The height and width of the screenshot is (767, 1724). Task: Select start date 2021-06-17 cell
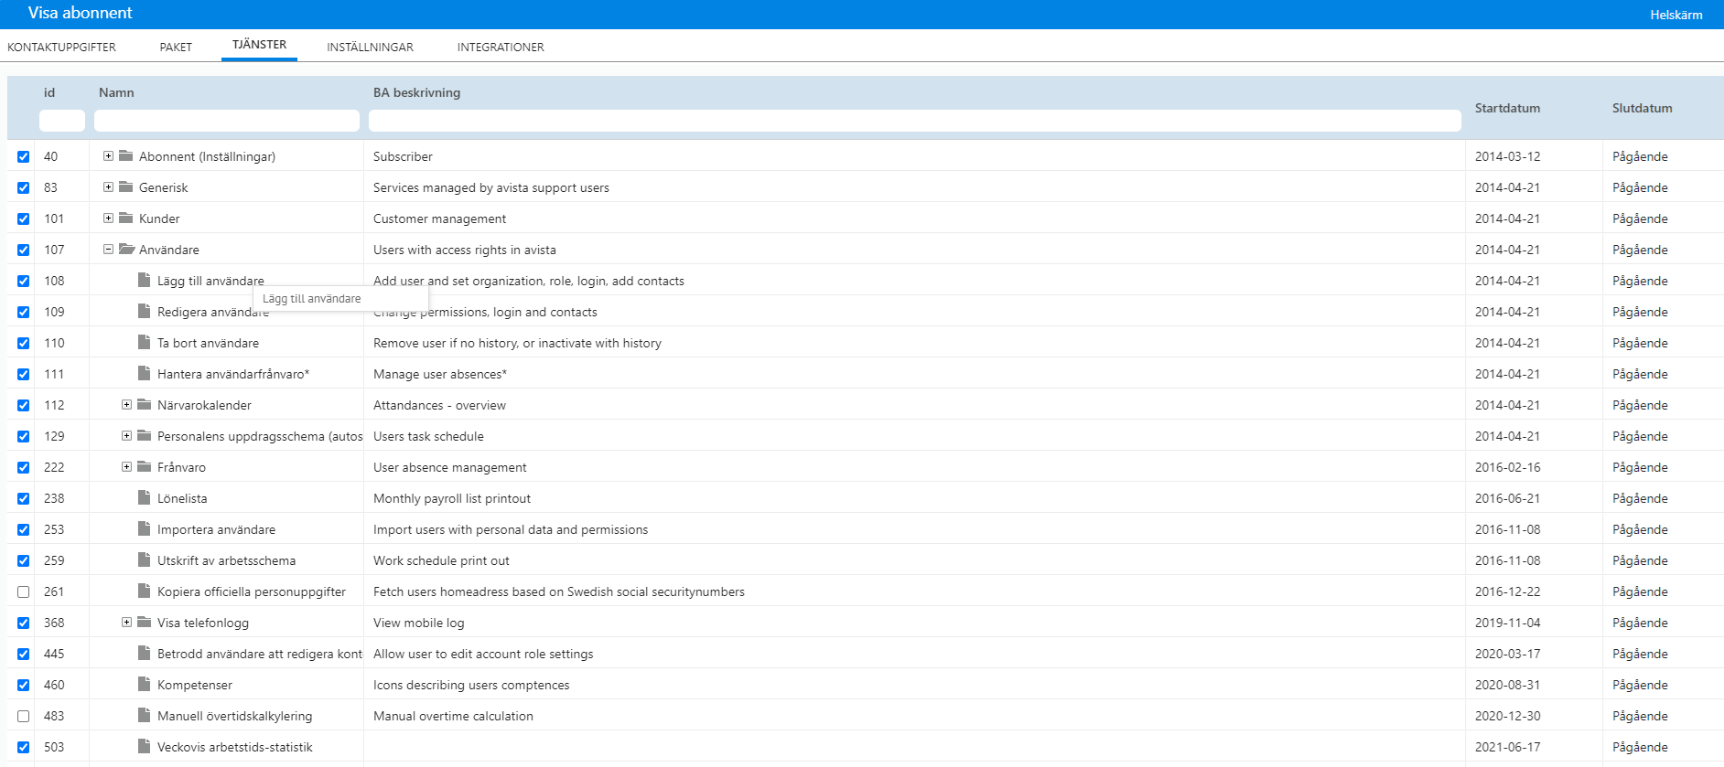point(1534,747)
